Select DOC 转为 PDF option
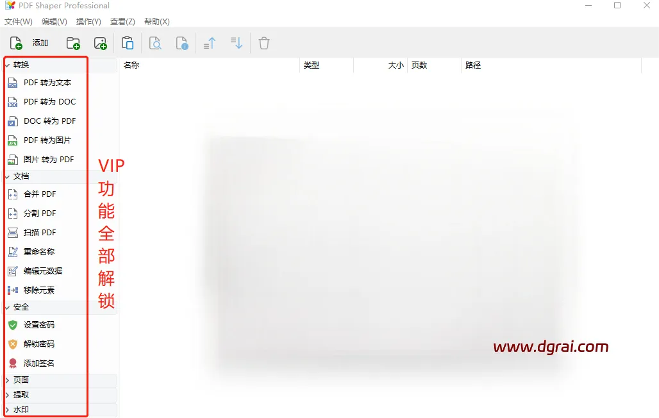 coord(49,121)
